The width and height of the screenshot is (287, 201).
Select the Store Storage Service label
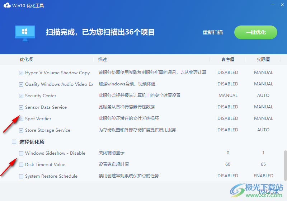[x=48, y=130]
